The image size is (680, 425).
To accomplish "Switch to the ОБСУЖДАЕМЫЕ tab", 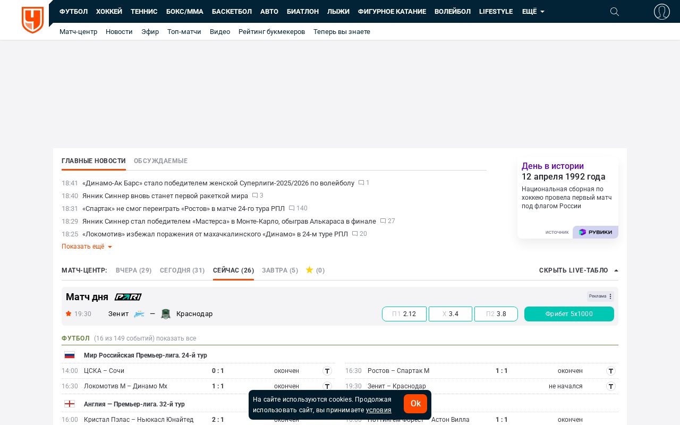I will [160, 161].
